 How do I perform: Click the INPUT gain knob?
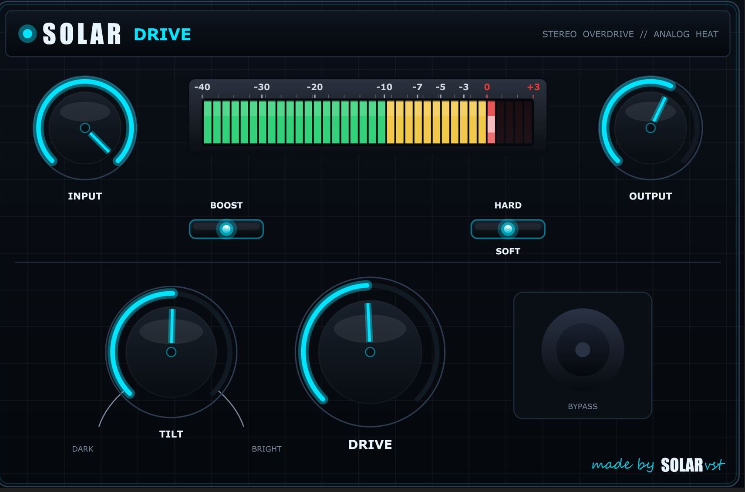tap(85, 128)
